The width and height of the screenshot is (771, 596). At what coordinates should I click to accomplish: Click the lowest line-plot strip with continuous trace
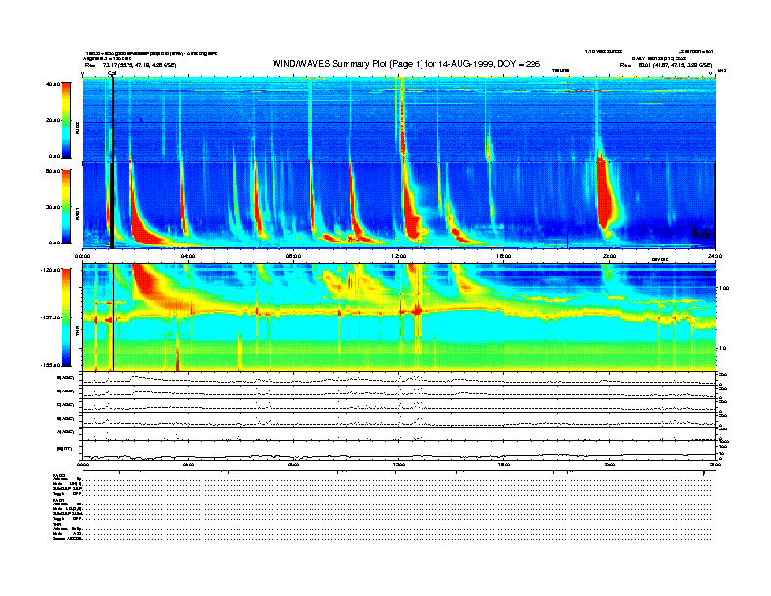pos(398,451)
